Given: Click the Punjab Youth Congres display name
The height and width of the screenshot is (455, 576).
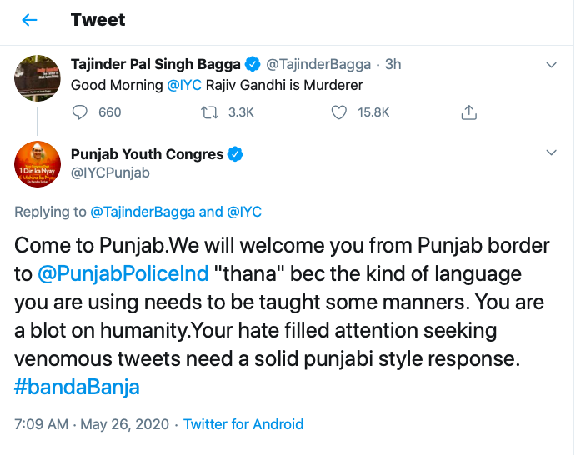Looking at the screenshot, I should click(x=147, y=154).
